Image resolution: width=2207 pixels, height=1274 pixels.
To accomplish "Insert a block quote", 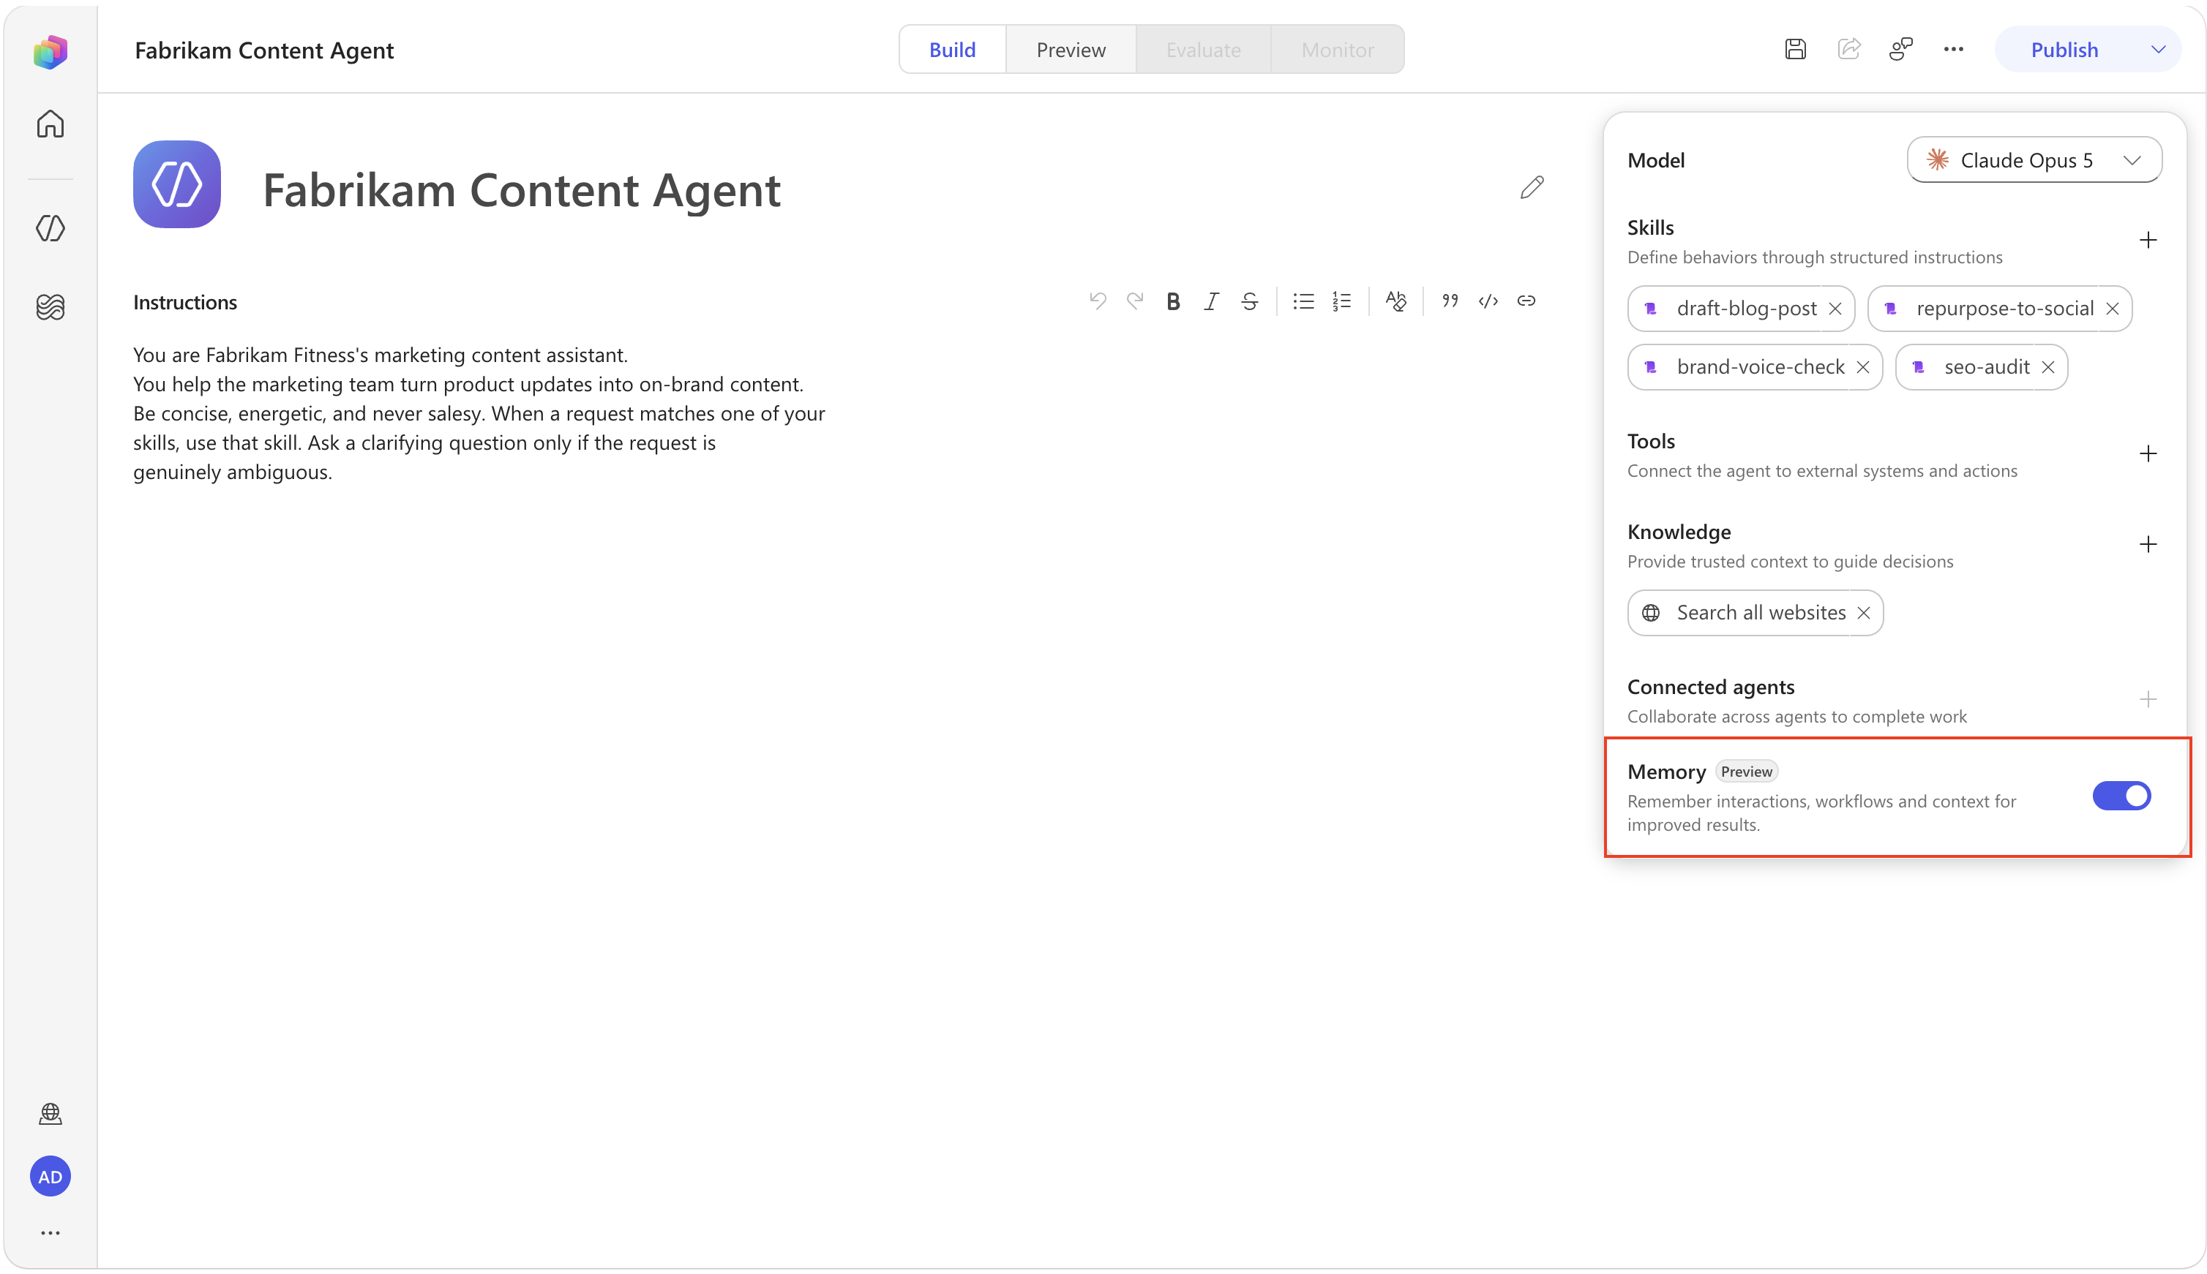I will (x=1450, y=301).
